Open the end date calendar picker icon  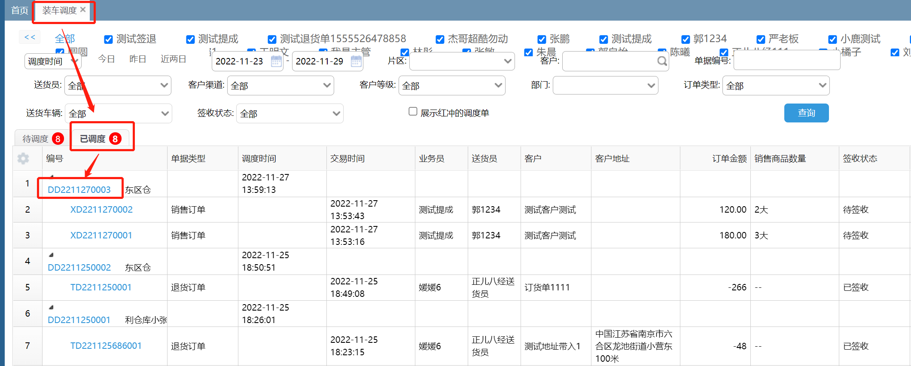[356, 61]
